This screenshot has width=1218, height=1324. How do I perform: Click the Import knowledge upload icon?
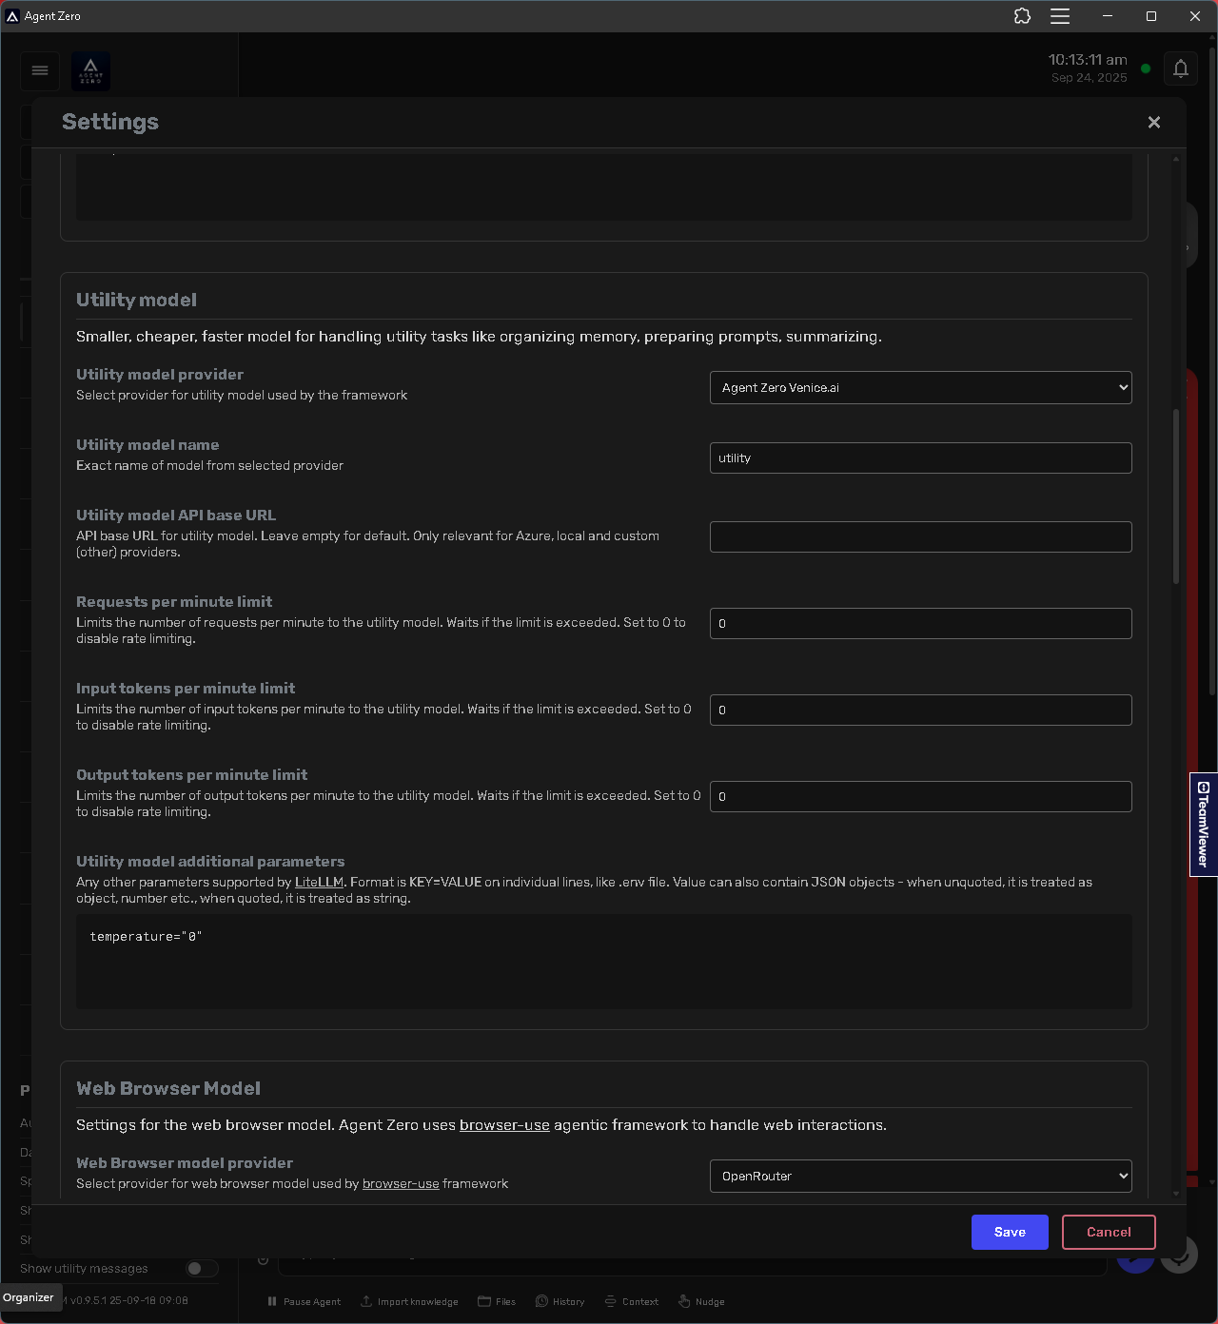[366, 1301]
